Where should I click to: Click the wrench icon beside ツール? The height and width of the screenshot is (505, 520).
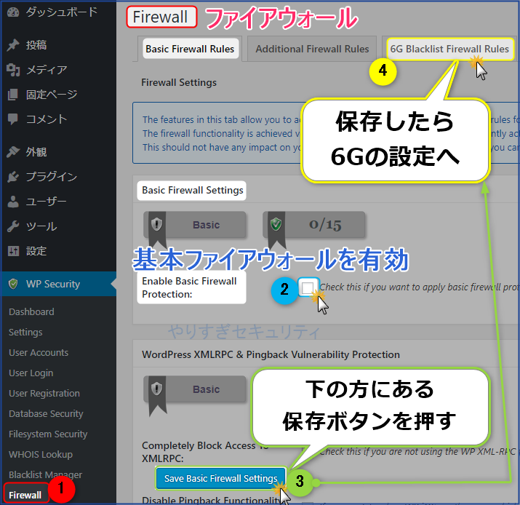click(13, 226)
